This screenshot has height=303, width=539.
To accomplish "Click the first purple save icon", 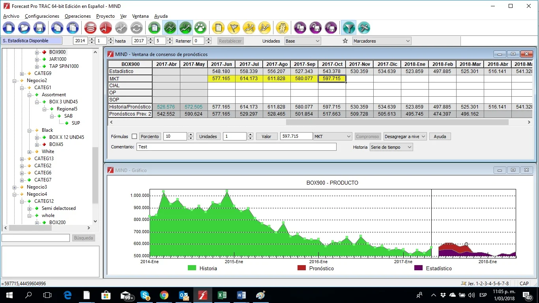I will coord(300,28).
